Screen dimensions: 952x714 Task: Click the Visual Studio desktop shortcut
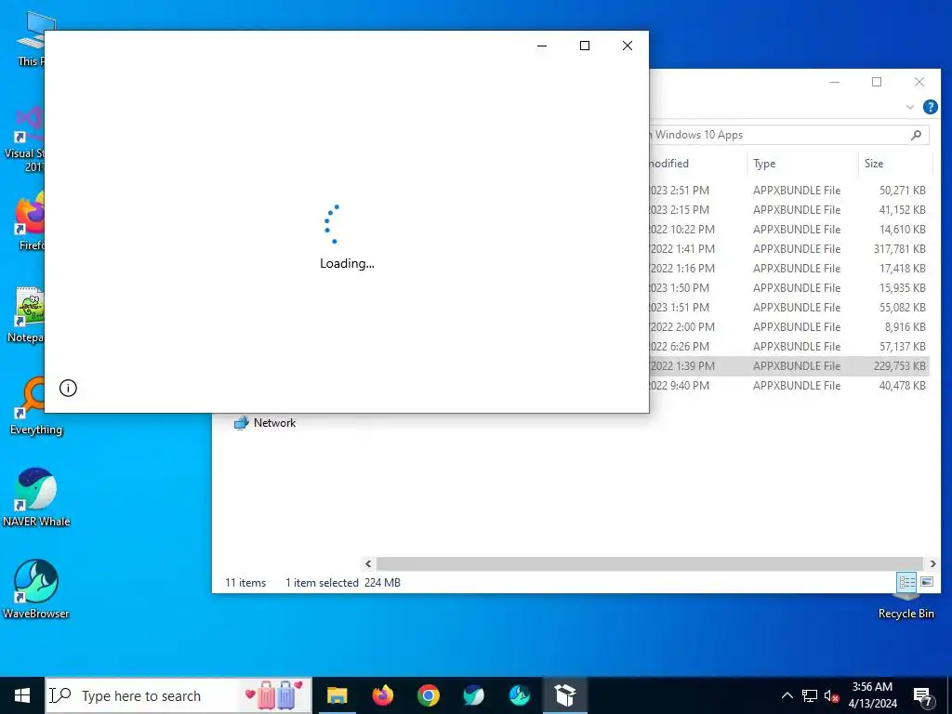(x=24, y=139)
